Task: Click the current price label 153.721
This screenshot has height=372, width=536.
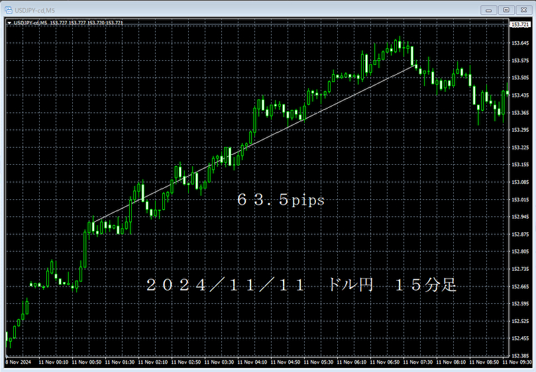Action: pos(520,24)
